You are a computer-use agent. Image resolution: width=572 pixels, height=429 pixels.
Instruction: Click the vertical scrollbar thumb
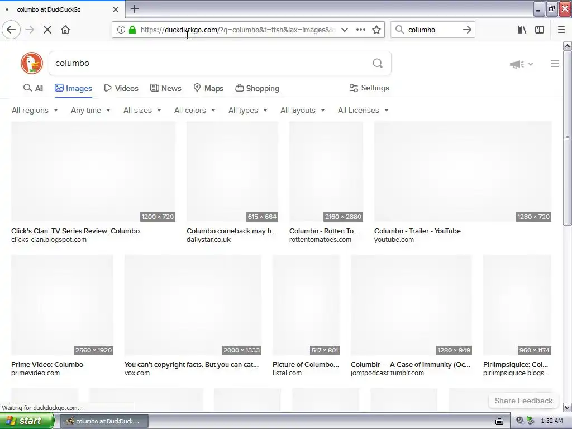point(568,138)
